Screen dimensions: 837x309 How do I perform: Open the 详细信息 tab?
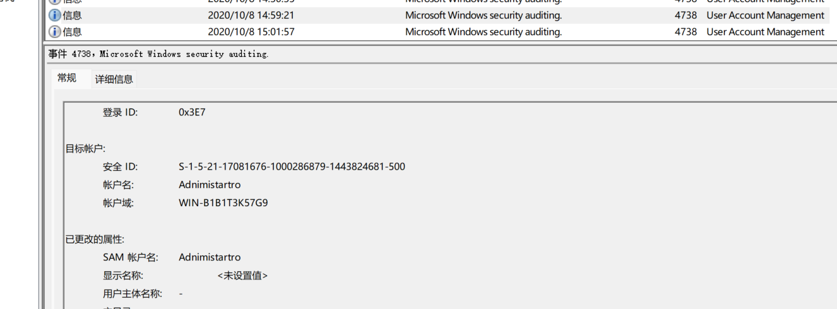(114, 79)
